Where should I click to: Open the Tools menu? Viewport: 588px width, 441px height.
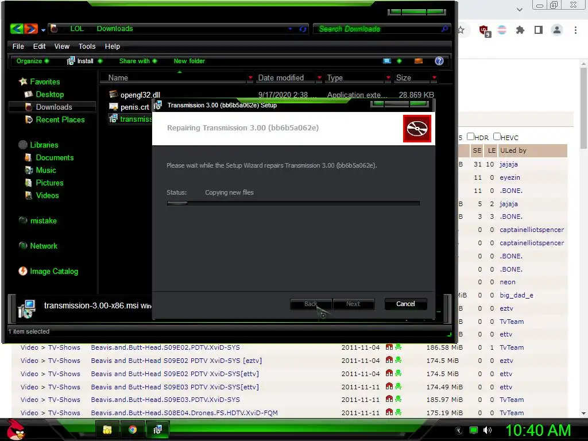(87, 46)
